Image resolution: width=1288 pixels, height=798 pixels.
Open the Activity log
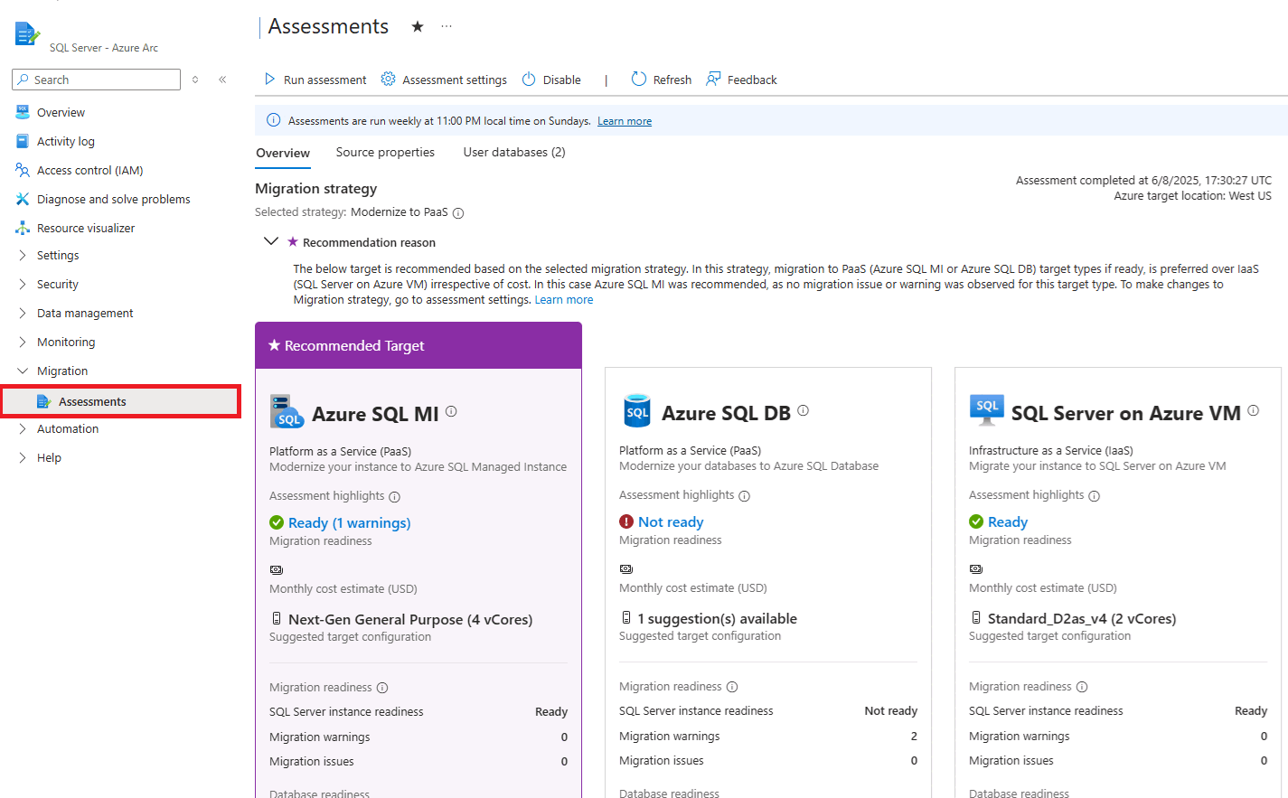[66, 141]
